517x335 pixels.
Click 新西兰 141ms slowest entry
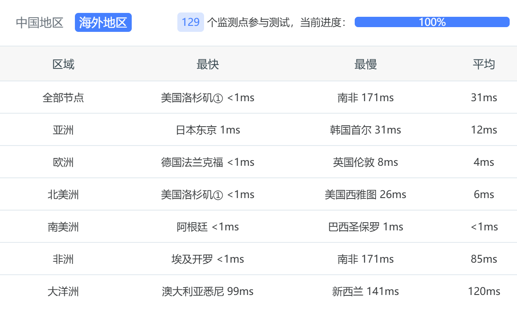365,292
